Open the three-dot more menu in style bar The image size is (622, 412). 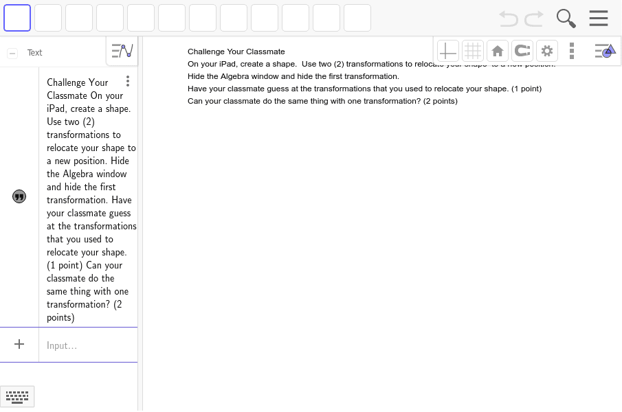tap(572, 51)
